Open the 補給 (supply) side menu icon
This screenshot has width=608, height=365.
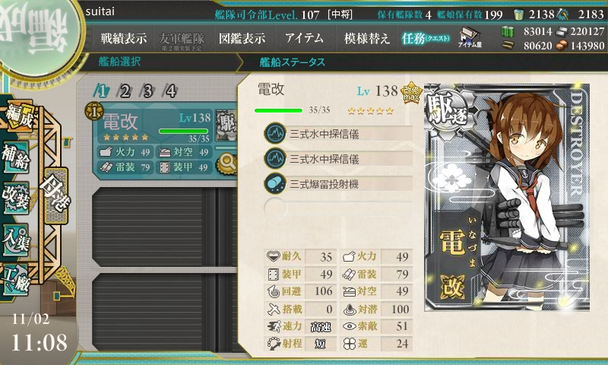[16, 157]
